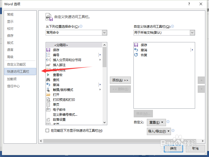Click command list scroll up arrow
The image size is (209, 157).
(x=104, y=45)
